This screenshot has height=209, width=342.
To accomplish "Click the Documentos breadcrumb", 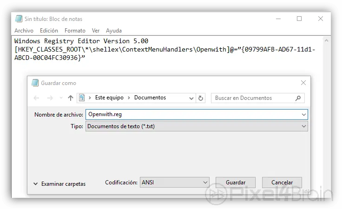I will click(x=150, y=98).
